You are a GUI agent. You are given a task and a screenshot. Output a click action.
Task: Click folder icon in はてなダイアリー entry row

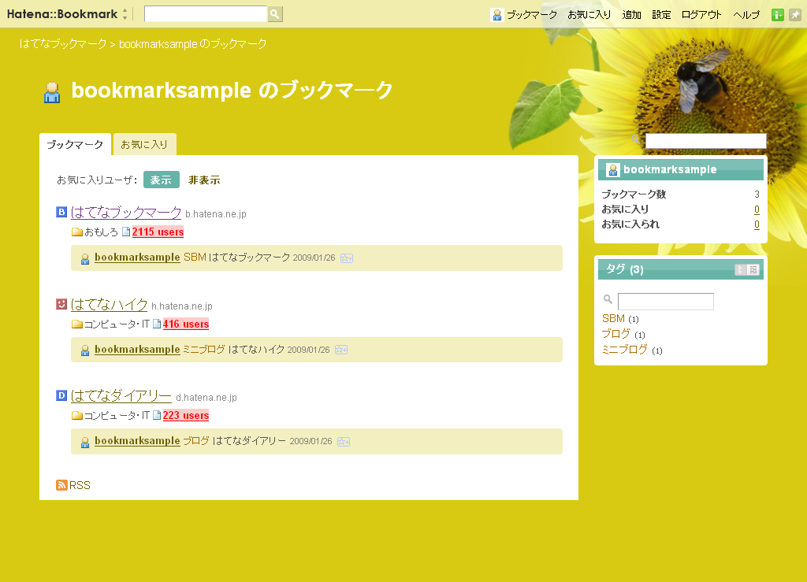(77, 415)
